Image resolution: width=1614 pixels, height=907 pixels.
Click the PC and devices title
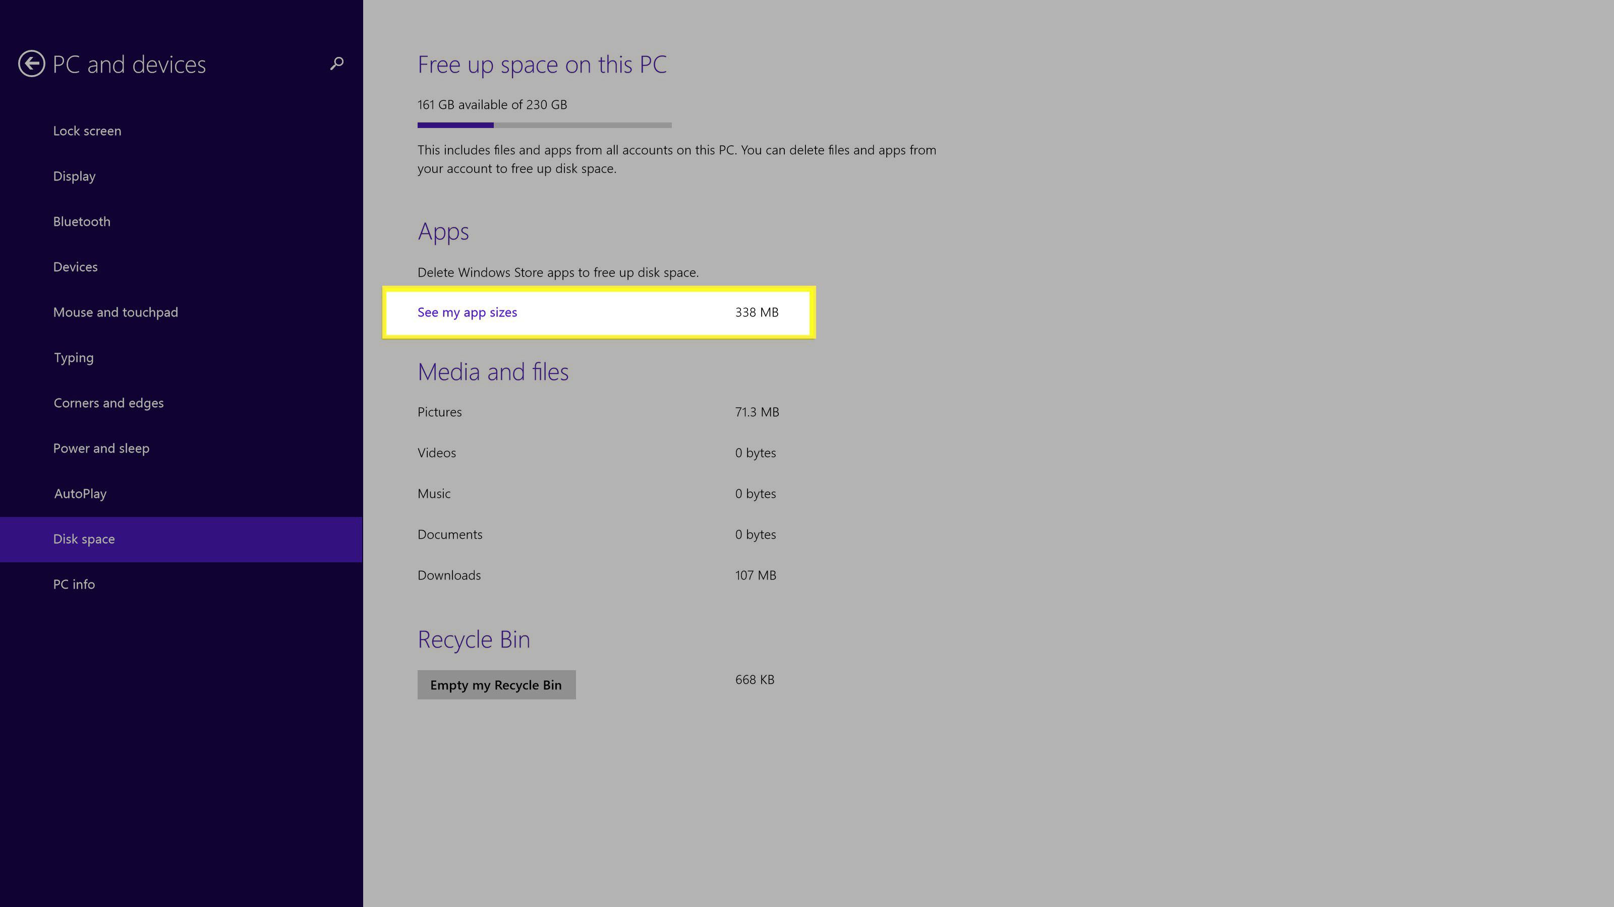129,64
